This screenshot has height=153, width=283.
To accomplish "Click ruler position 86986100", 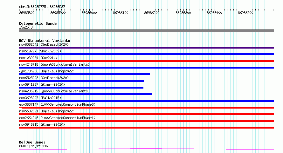I will coord(121,13).
